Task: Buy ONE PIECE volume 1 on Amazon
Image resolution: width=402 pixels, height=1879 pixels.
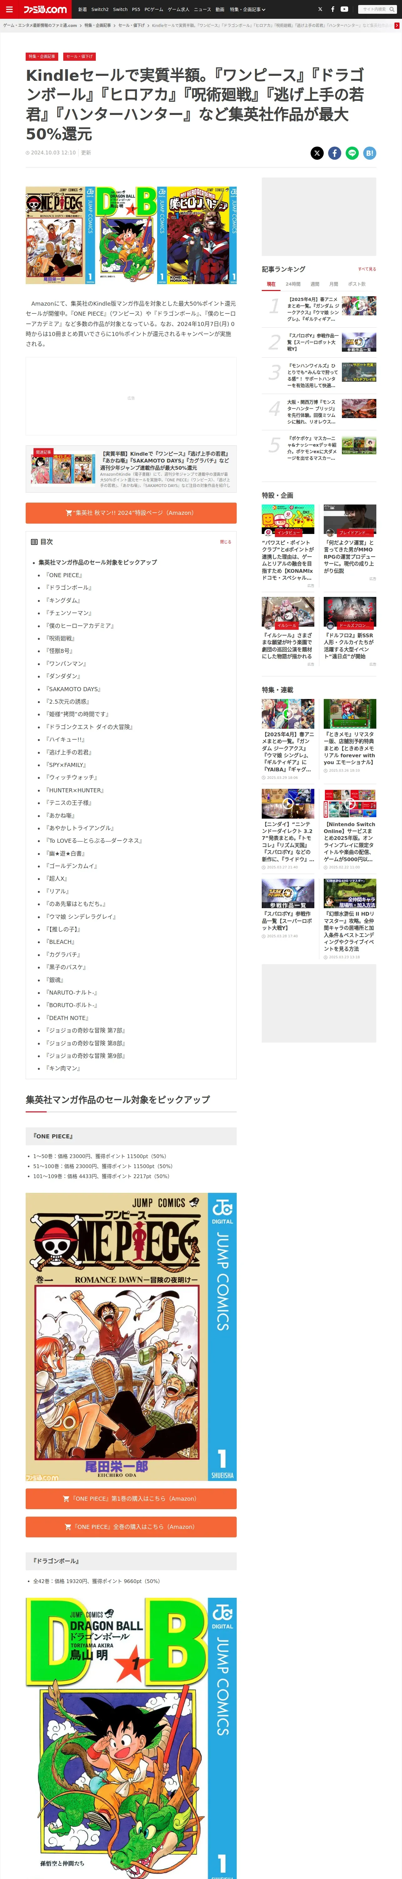Action: [131, 1498]
